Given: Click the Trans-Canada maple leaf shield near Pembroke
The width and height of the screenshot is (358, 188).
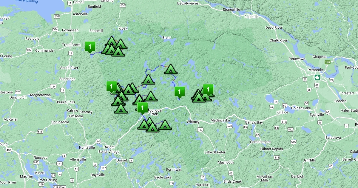Looking at the screenshot, I should click(317, 78).
